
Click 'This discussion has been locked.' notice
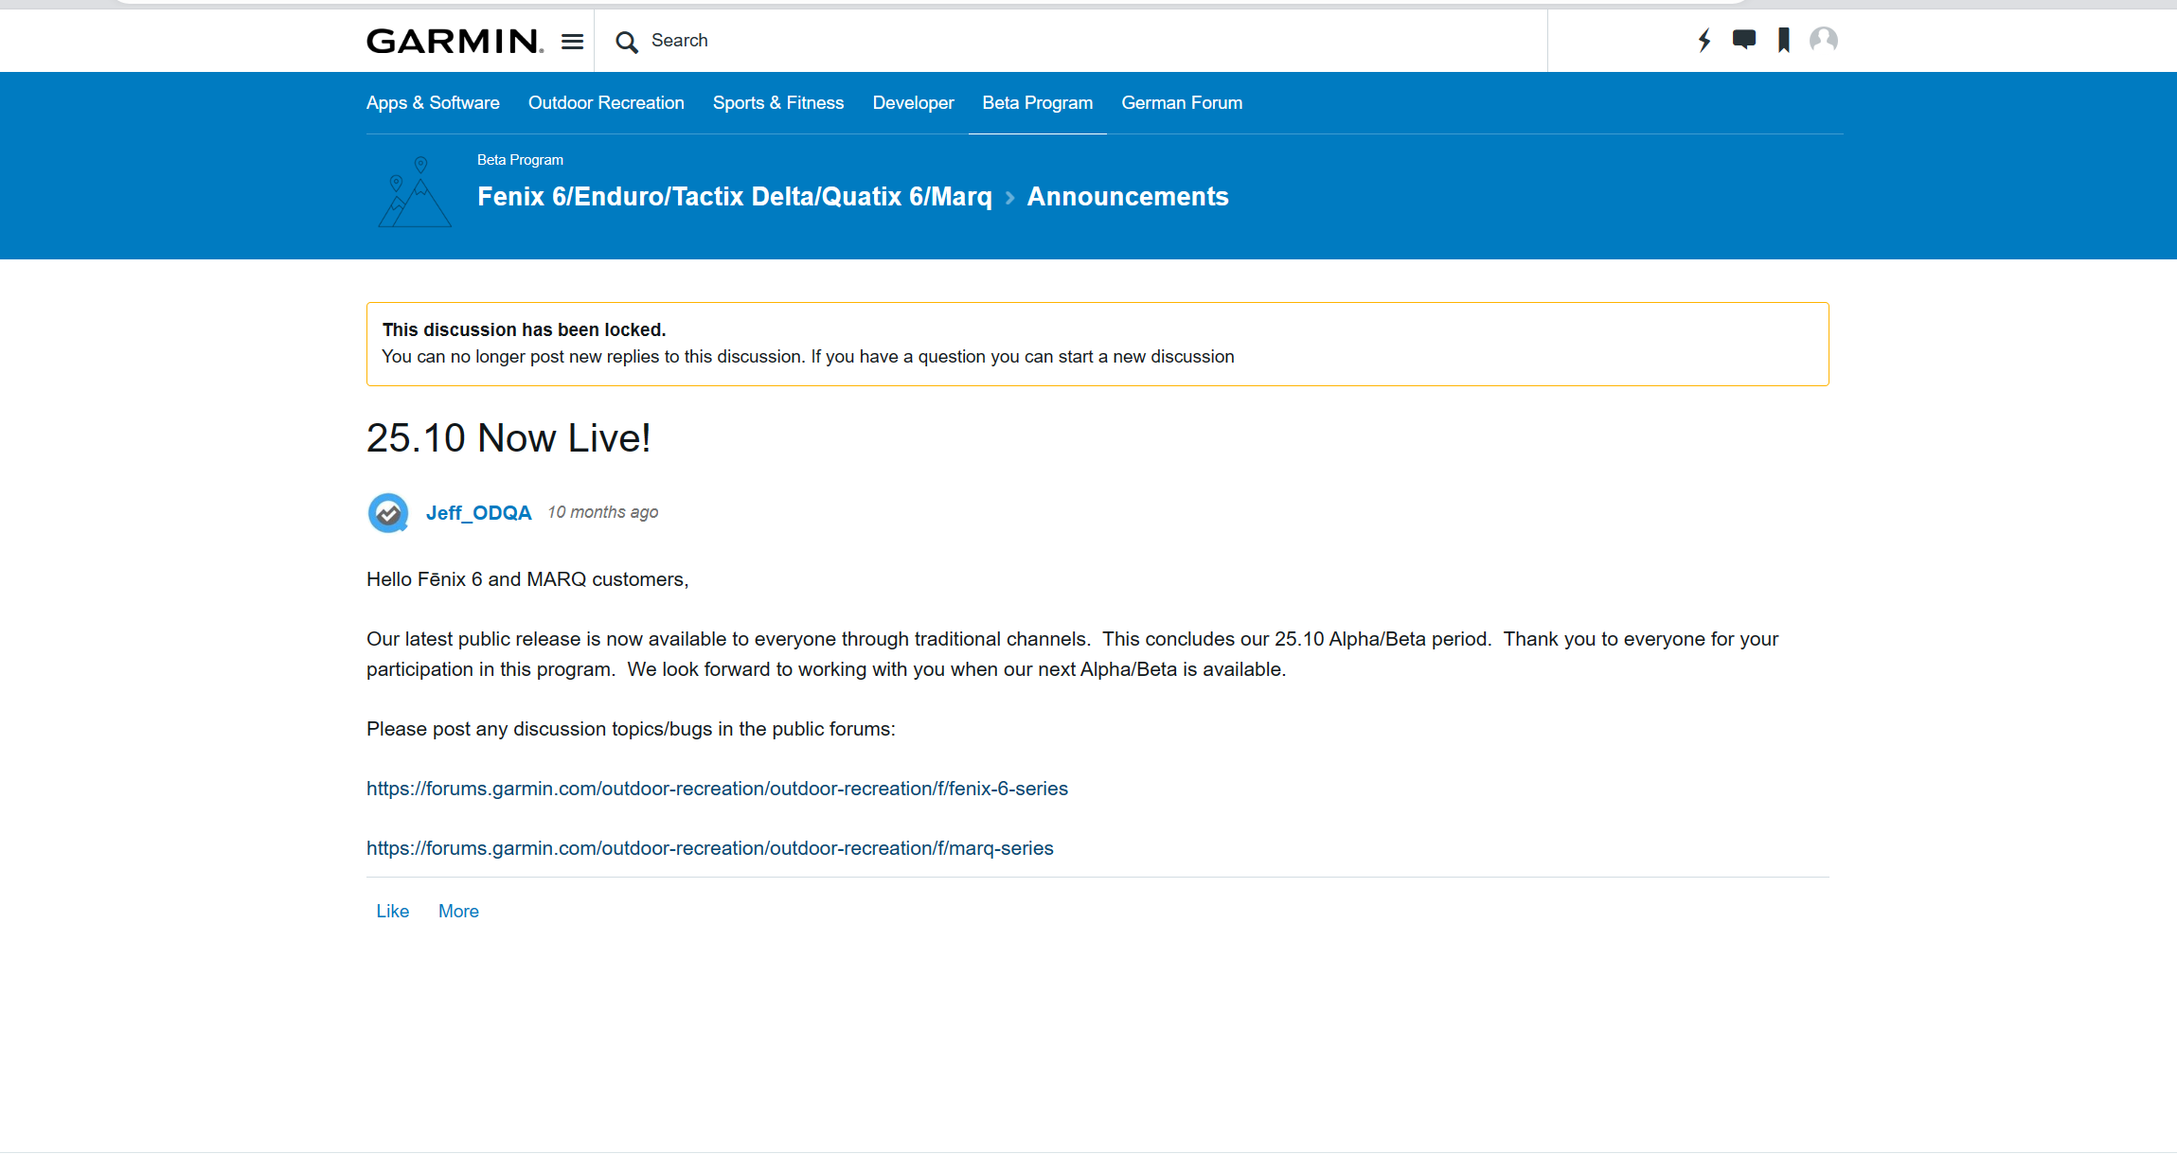tap(525, 329)
